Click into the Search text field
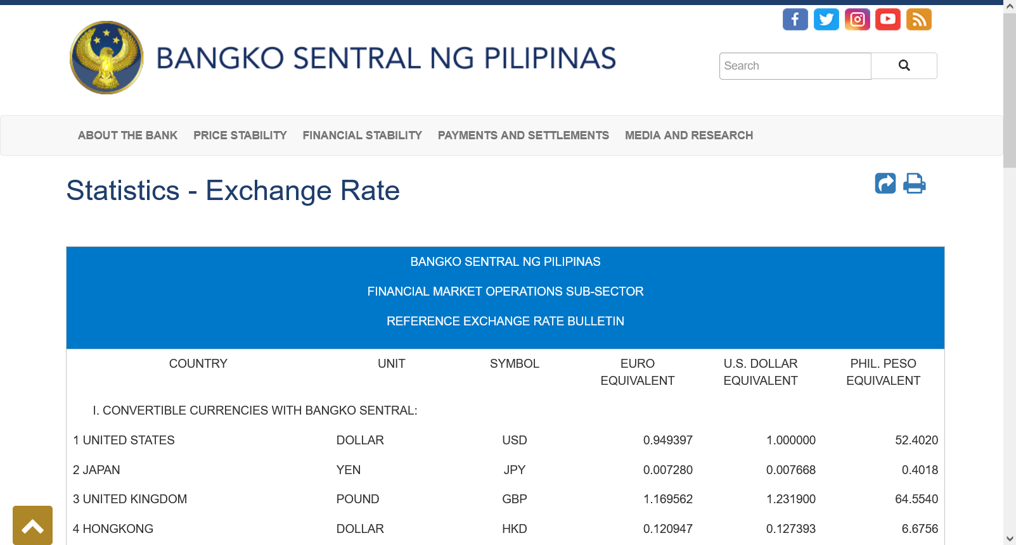This screenshot has width=1016, height=545. tap(795, 66)
